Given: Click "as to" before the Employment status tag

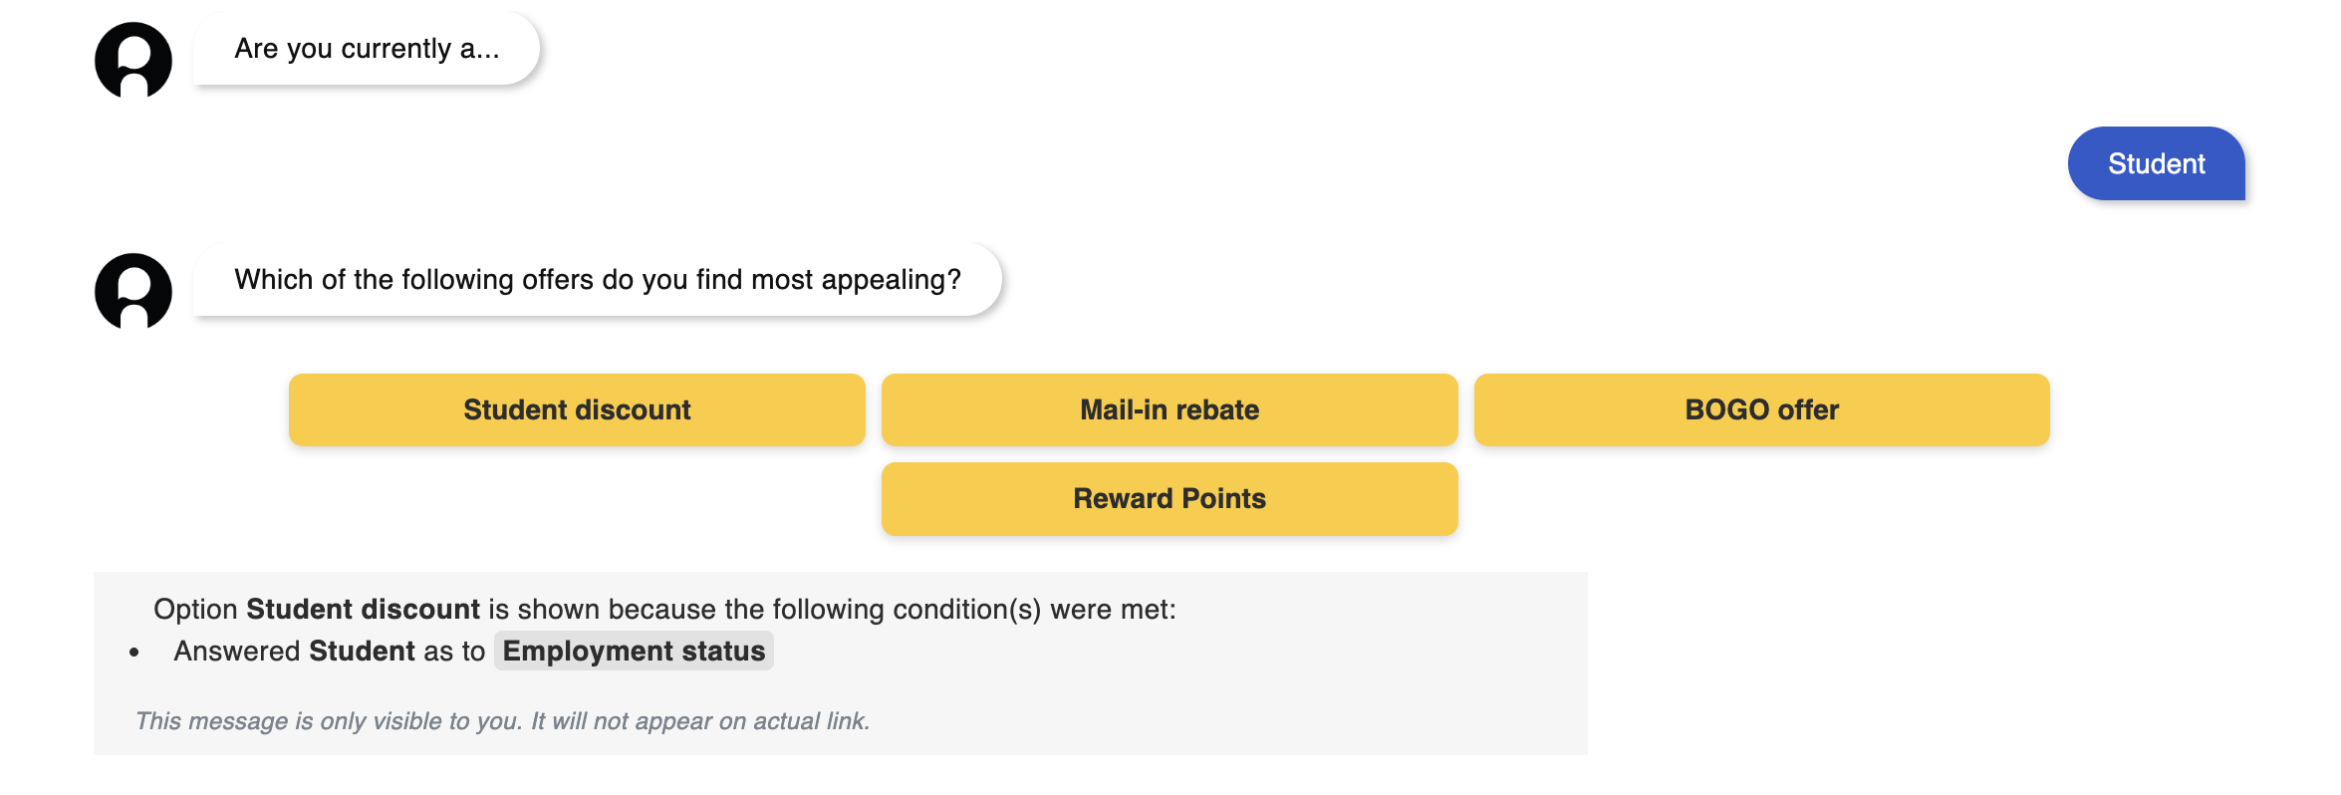Looking at the screenshot, I should (x=454, y=651).
